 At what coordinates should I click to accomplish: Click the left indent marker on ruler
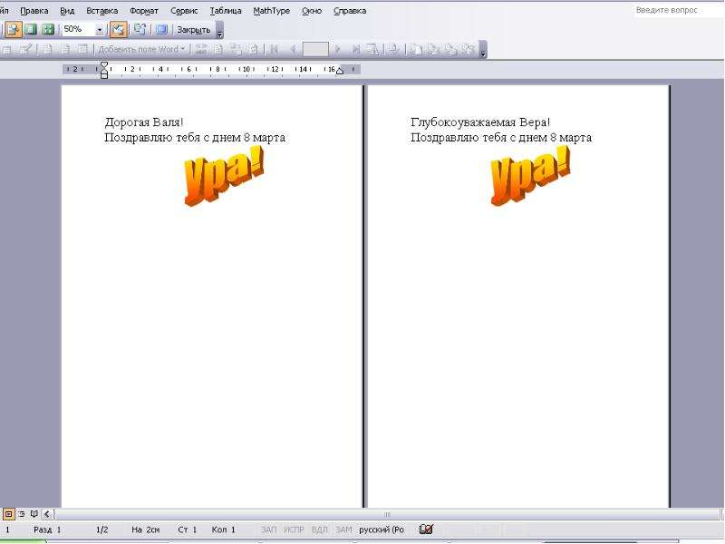point(104,74)
